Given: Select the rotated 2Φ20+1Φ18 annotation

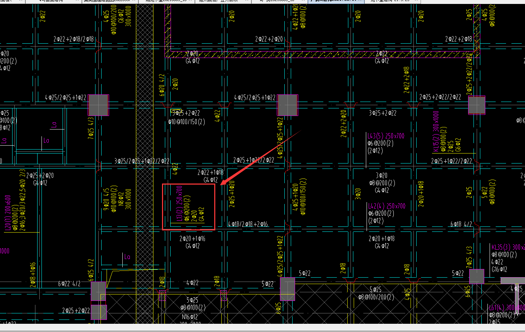Looking at the screenshot, I should (x=421, y=194).
